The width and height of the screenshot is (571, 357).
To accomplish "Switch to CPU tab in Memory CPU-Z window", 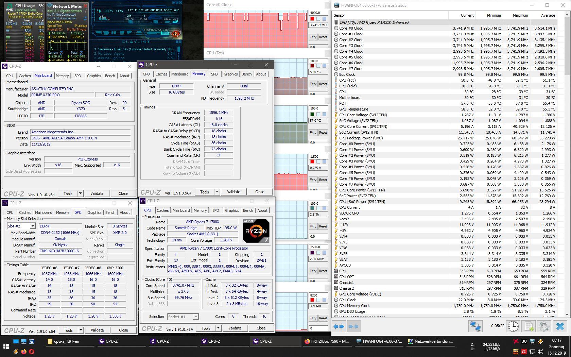I will [146, 74].
